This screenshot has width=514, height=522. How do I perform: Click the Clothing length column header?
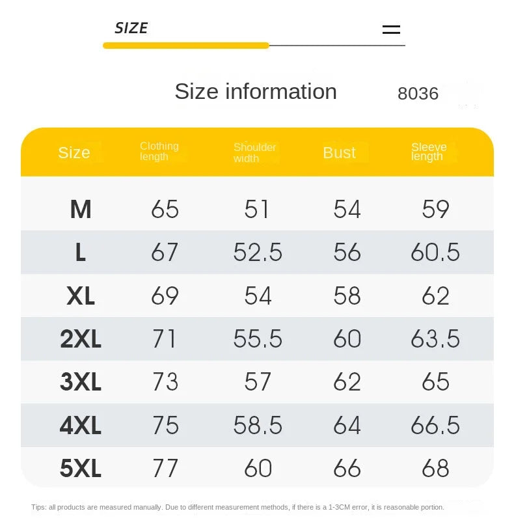tap(159, 151)
